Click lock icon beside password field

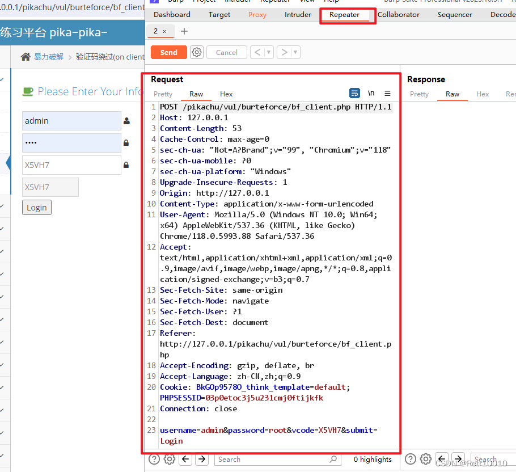point(126,142)
